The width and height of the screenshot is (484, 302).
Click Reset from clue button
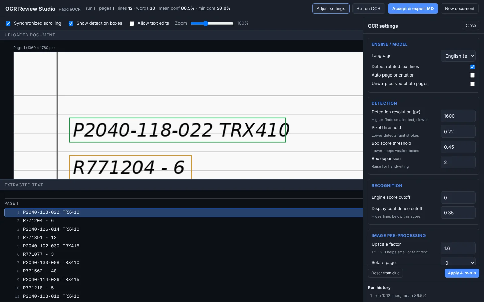[386, 273]
